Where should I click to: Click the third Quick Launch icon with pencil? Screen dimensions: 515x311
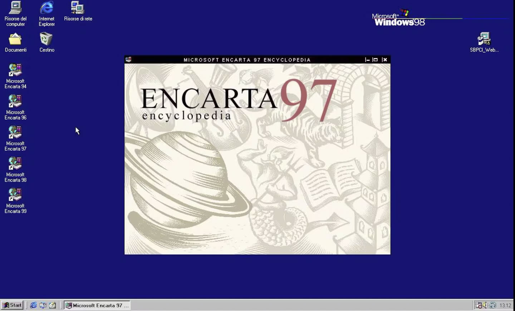click(53, 305)
